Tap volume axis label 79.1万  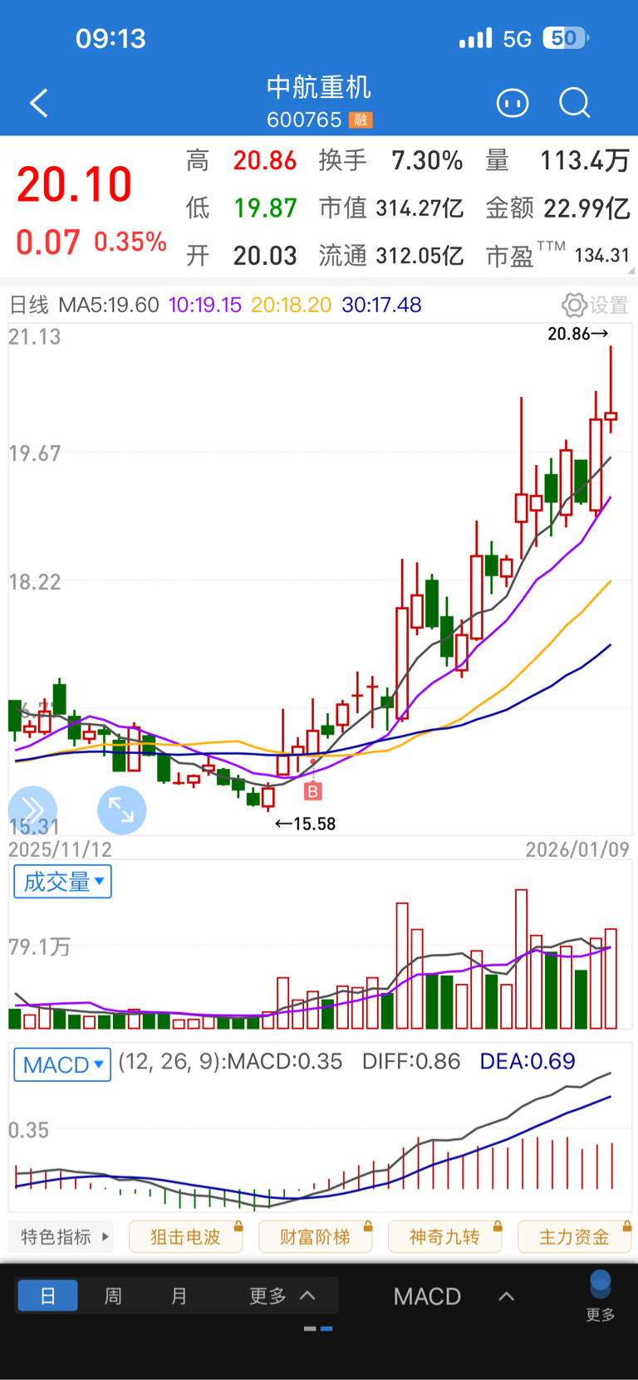(x=39, y=947)
